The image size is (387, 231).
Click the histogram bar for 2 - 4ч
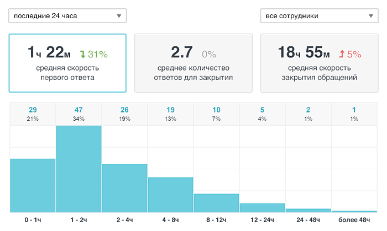point(124,188)
